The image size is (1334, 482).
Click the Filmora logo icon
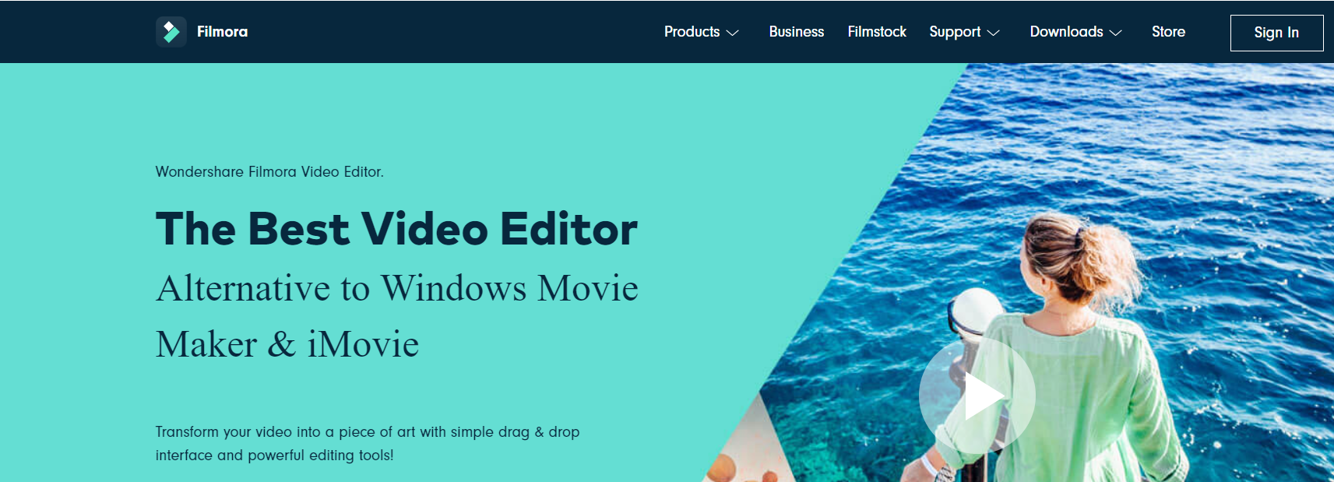click(x=171, y=32)
